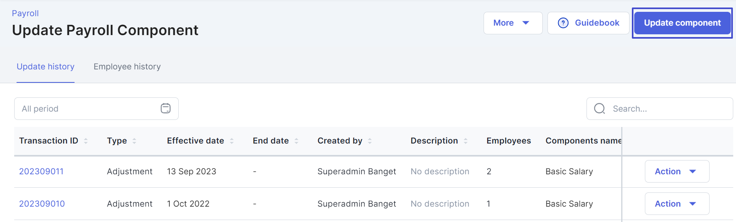Open the More dropdown menu

click(513, 23)
